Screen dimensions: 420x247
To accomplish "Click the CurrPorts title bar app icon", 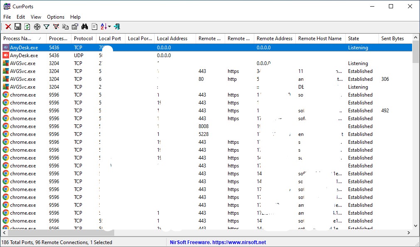I will 7,6.
